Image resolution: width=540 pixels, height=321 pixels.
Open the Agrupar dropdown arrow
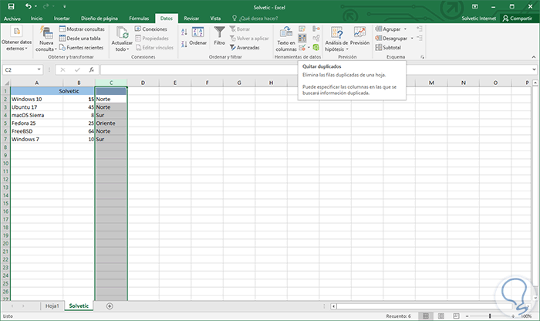pyautogui.click(x=405, y=29)
